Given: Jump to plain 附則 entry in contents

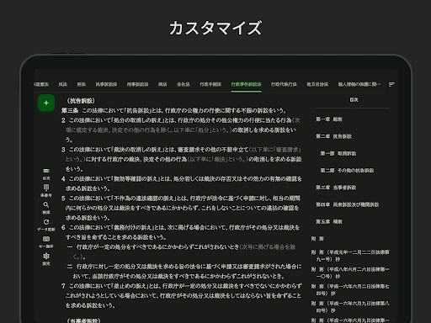Looking at the screenshot, I should [317, 239].
